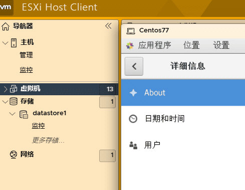Select 存储 in the navigator
Screen dimensions: 245x190
click(x=27, y=101)
